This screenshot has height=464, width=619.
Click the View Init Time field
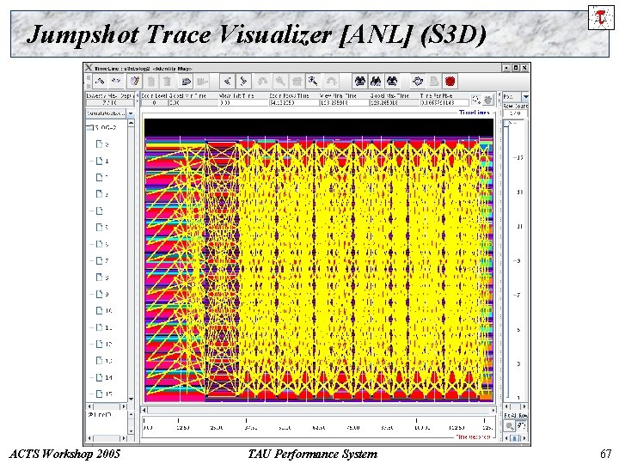point(243,102)
